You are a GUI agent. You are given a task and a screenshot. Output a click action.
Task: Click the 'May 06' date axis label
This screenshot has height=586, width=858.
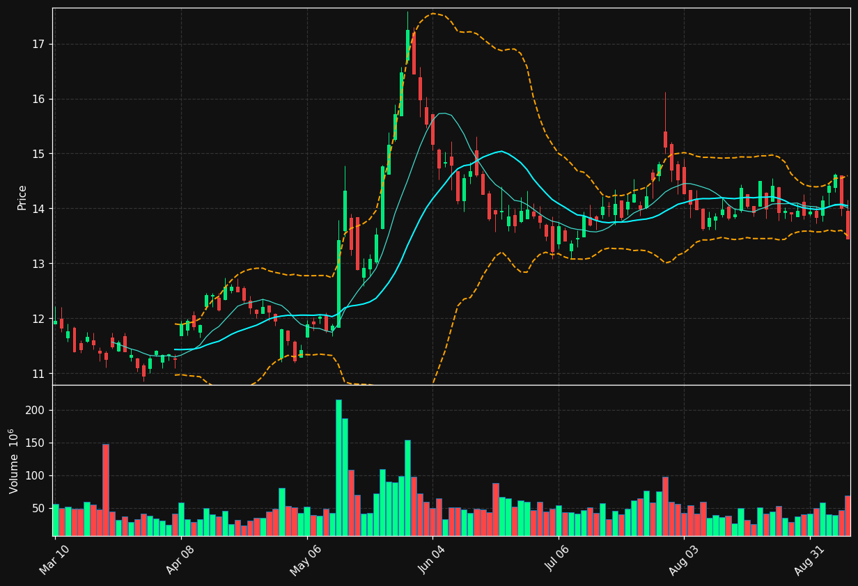point(305,559)
